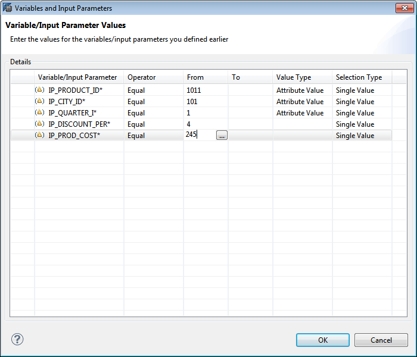The width and height of the screenshot is (417, 357).
Task: Click the IP_PRODUCT_ID parameter icon
Action: (39, 90)
